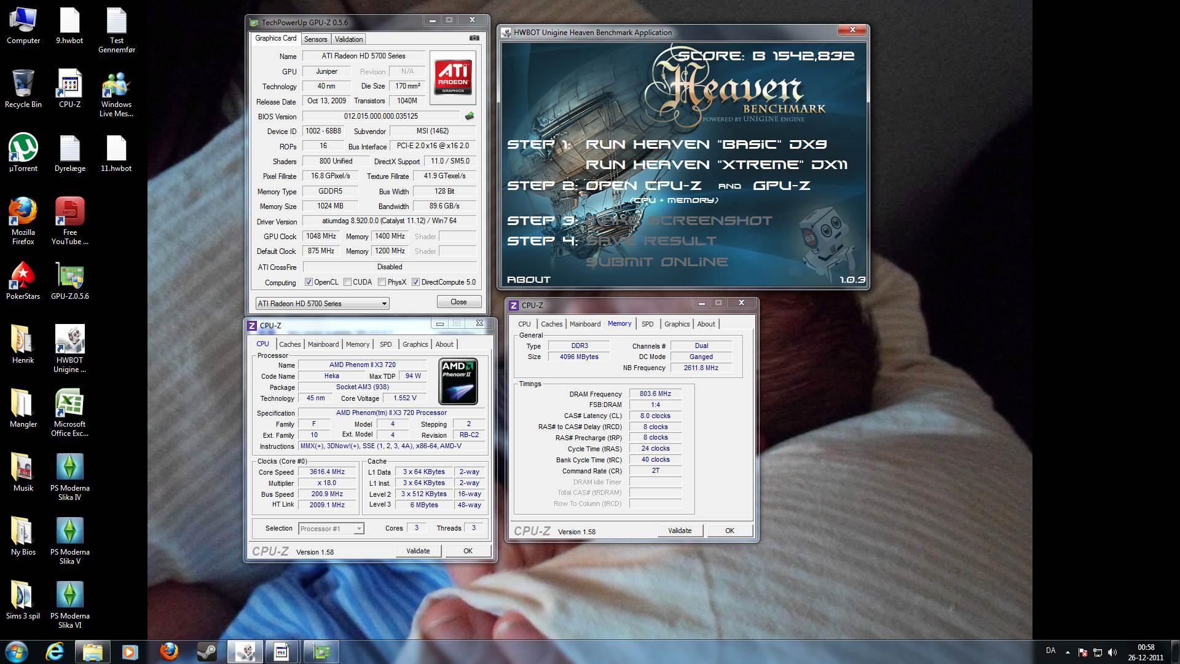The image size is (1180, 664).
Task: Open the Ny Bios folder
Action: click(23, 537)
